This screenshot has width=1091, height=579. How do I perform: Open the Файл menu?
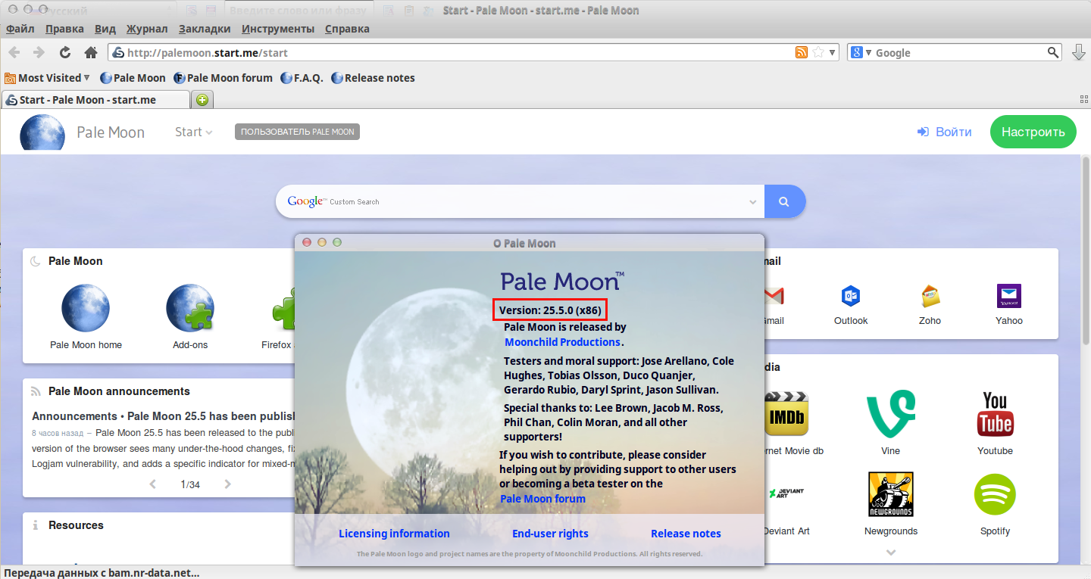(20, 29)
